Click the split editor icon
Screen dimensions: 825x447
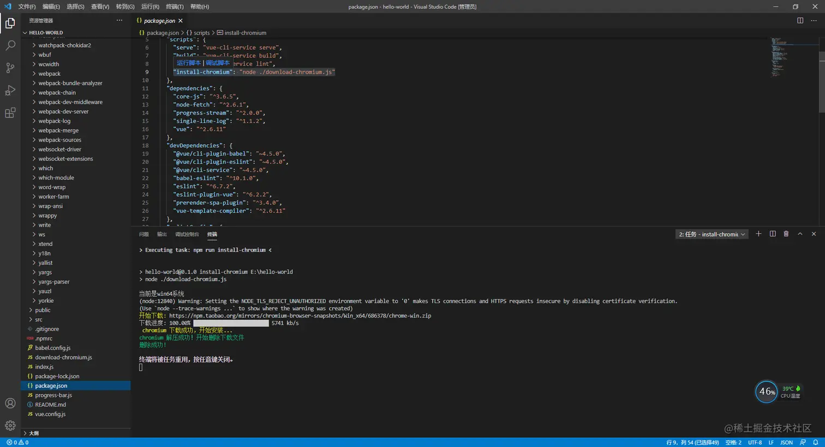click(x=800, y=21)
